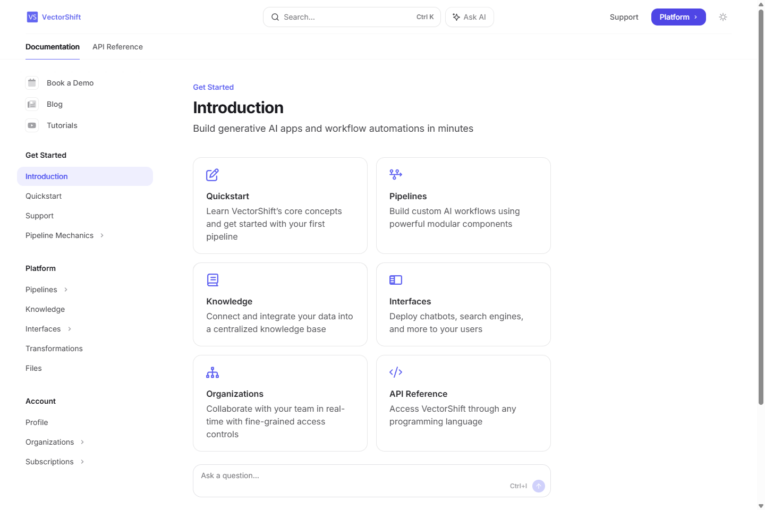Click the Book a Demo calendar icon
This screenshot has height=510, width=765.
32,83
